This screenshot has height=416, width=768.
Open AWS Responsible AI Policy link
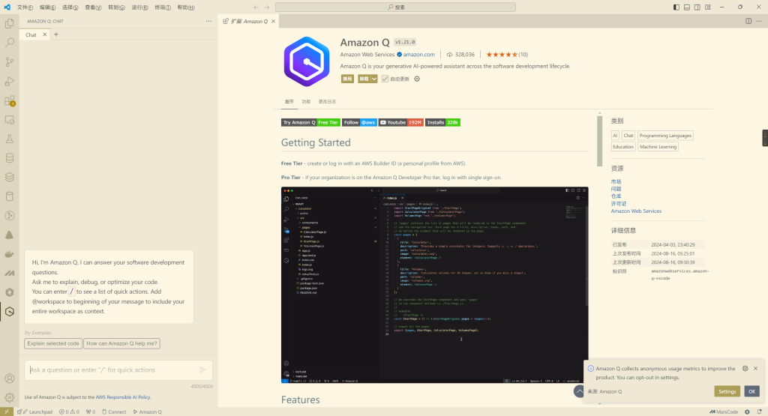click(x=123, y=397)
